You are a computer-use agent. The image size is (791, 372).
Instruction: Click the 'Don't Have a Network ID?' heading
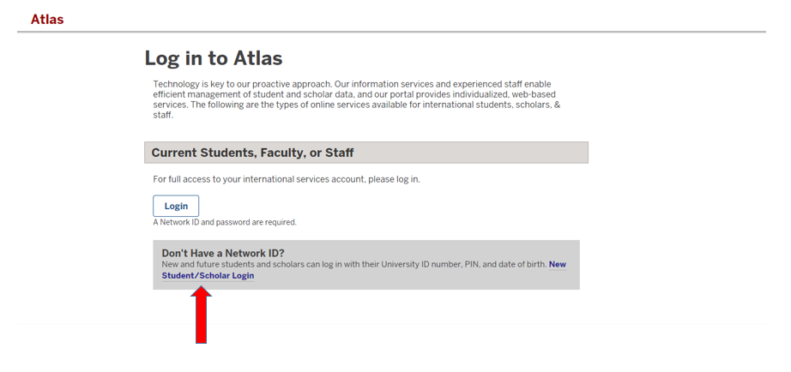pos(223,253)
